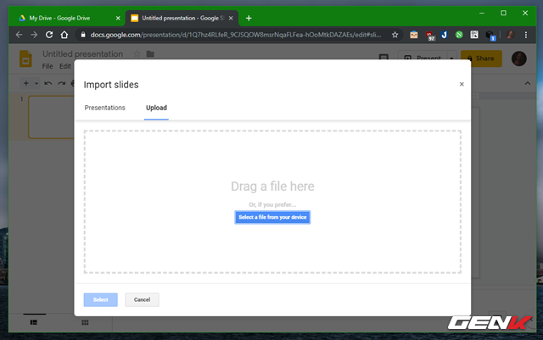Bookmark this page with the star icon

pyautogui.click(x=395, y=35)
